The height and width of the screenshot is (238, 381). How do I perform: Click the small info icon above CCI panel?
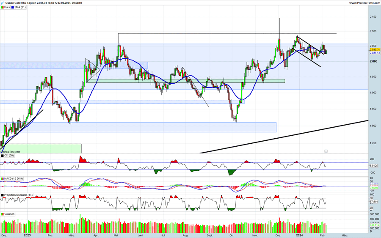pos(326,150)
